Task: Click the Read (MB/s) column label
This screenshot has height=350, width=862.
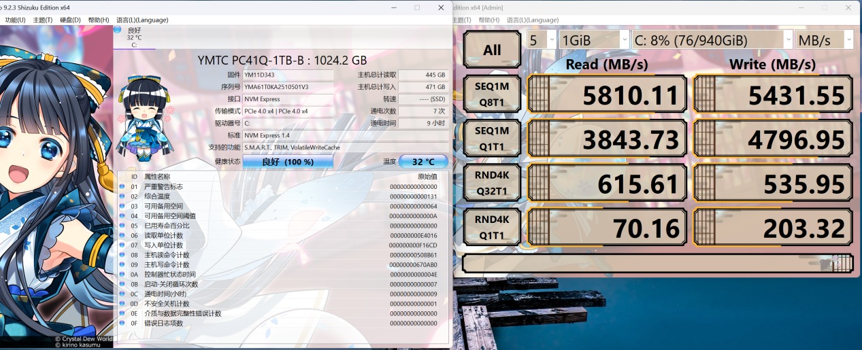Action: [606, 65]
